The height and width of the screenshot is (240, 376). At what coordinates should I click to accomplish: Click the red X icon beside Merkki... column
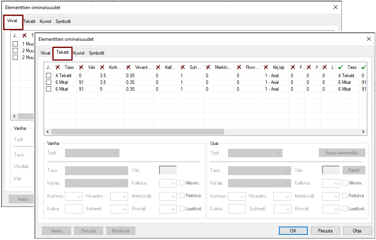(208, 68)
